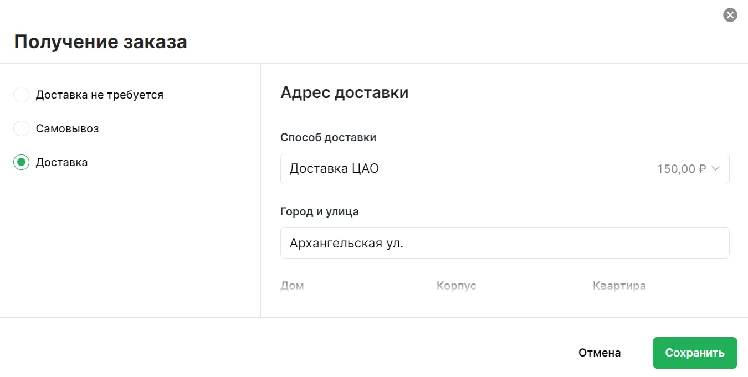Click the 150,00 ₽ price in dropdown

[x=681, y=169]
